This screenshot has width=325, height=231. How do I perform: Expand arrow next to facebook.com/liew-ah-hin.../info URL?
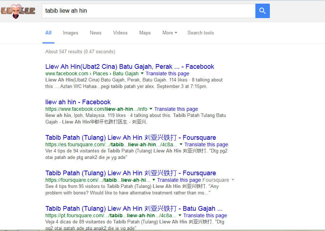pyautogui.click(x=151, y=109)
